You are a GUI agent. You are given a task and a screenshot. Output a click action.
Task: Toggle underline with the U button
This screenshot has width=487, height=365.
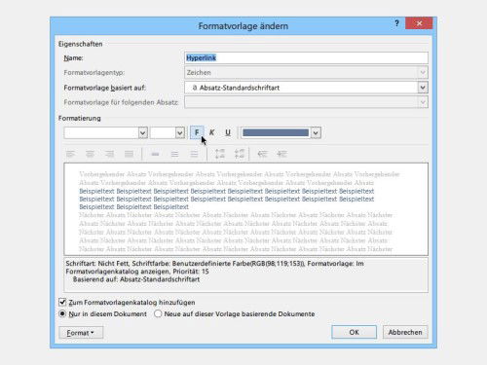click(228, 132)
